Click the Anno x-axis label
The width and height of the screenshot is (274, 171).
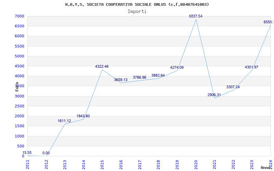point(265,168)
